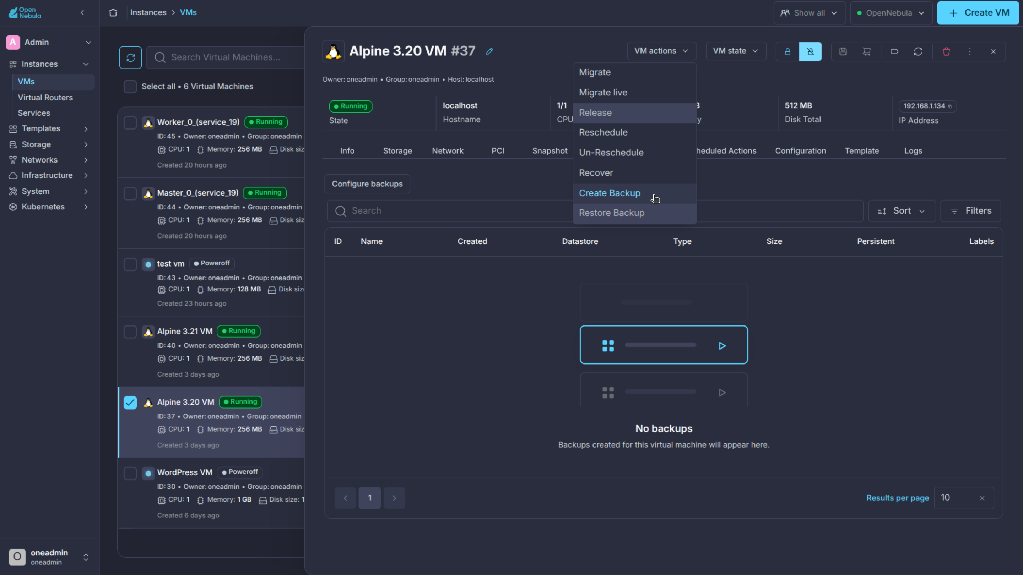Uncheck the Alpine 3.20 VM checkbox
The width and height of the screenshot is (1023, 575).
click(x=130, y=402)
